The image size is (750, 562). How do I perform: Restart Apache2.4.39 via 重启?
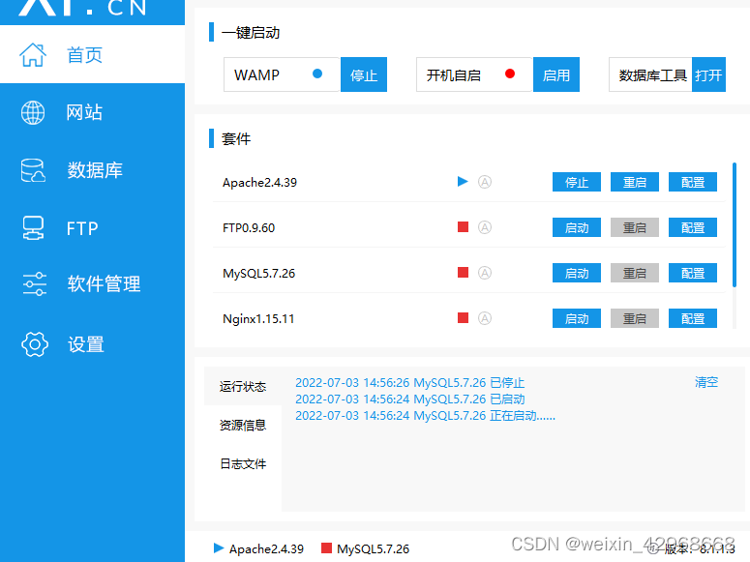pos(635,182)
